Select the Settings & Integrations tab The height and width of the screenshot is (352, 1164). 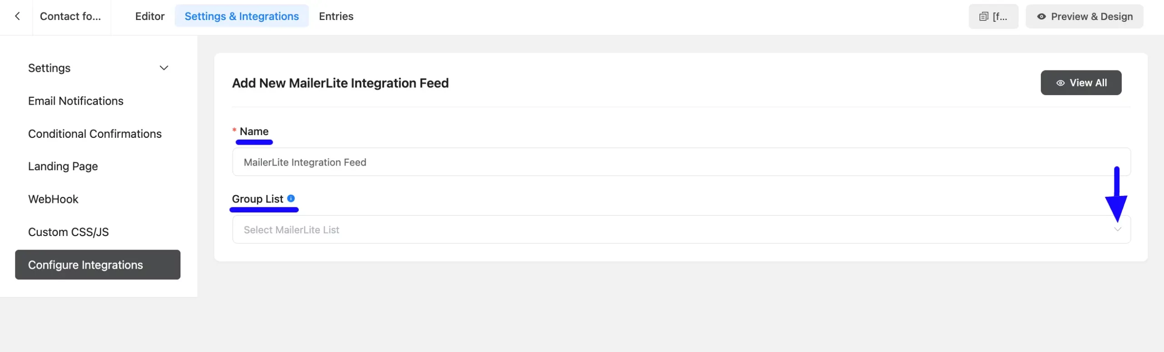241,16
